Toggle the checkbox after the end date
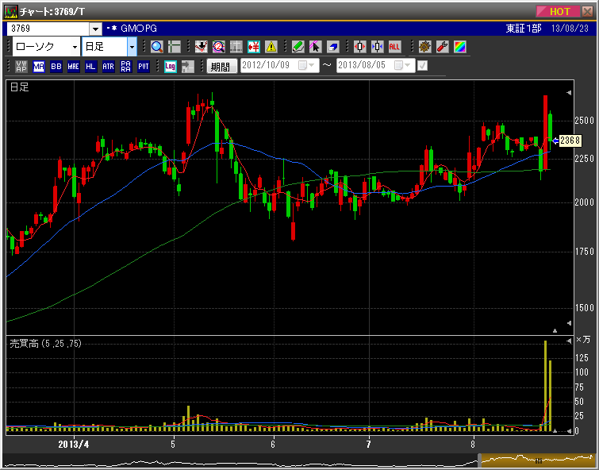The height and width of the screenshot is (470, 599). 422,66
